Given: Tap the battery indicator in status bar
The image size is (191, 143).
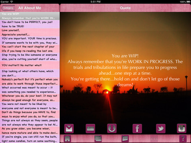Looking at the screenshot, I should (x=188, y=2).
